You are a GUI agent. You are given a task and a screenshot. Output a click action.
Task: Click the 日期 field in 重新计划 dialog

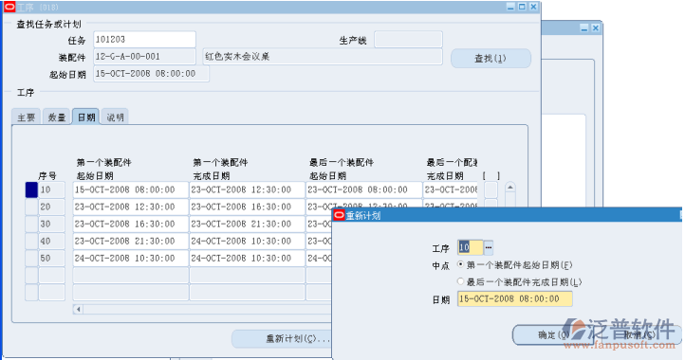click(514, 299)
